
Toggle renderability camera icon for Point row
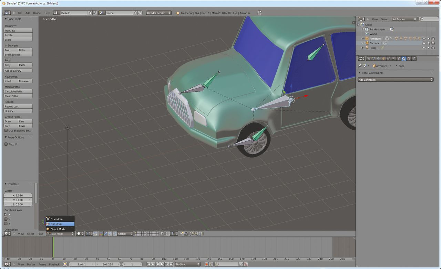coord(433,48)
